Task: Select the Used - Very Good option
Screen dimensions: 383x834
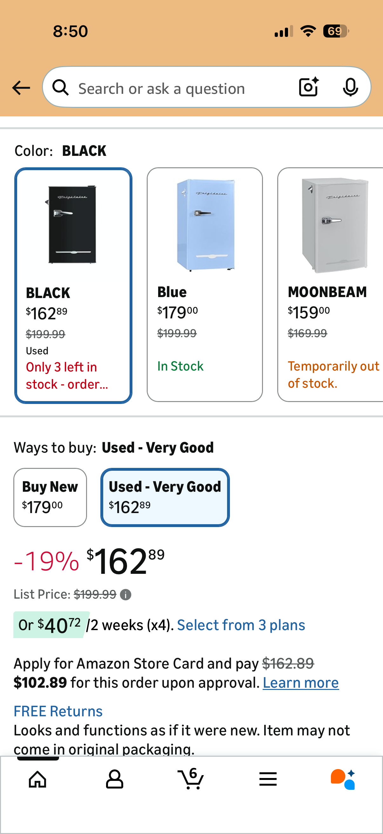Action: (165, 497)
